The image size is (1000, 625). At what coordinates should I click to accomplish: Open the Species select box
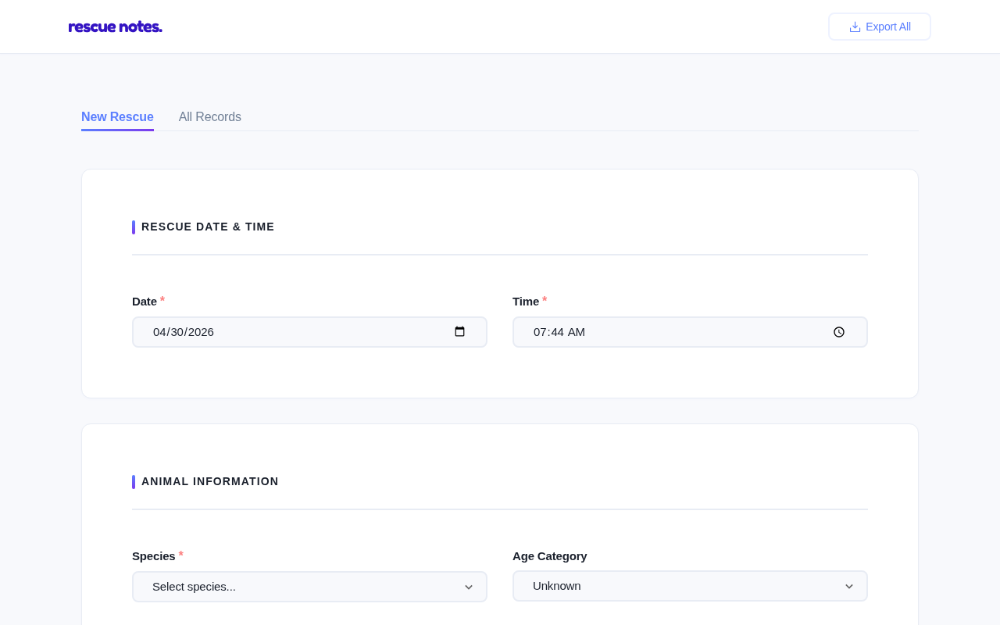click(309, 587)
